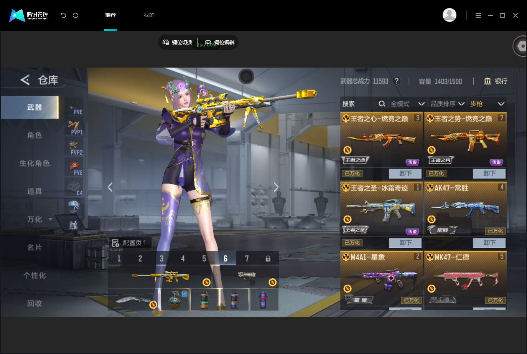Open the 银行 bank icon

487,81
